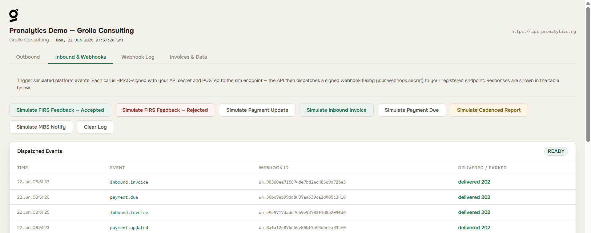
Task: Click the Dispatched Events heading
Action: pos(40,151)
